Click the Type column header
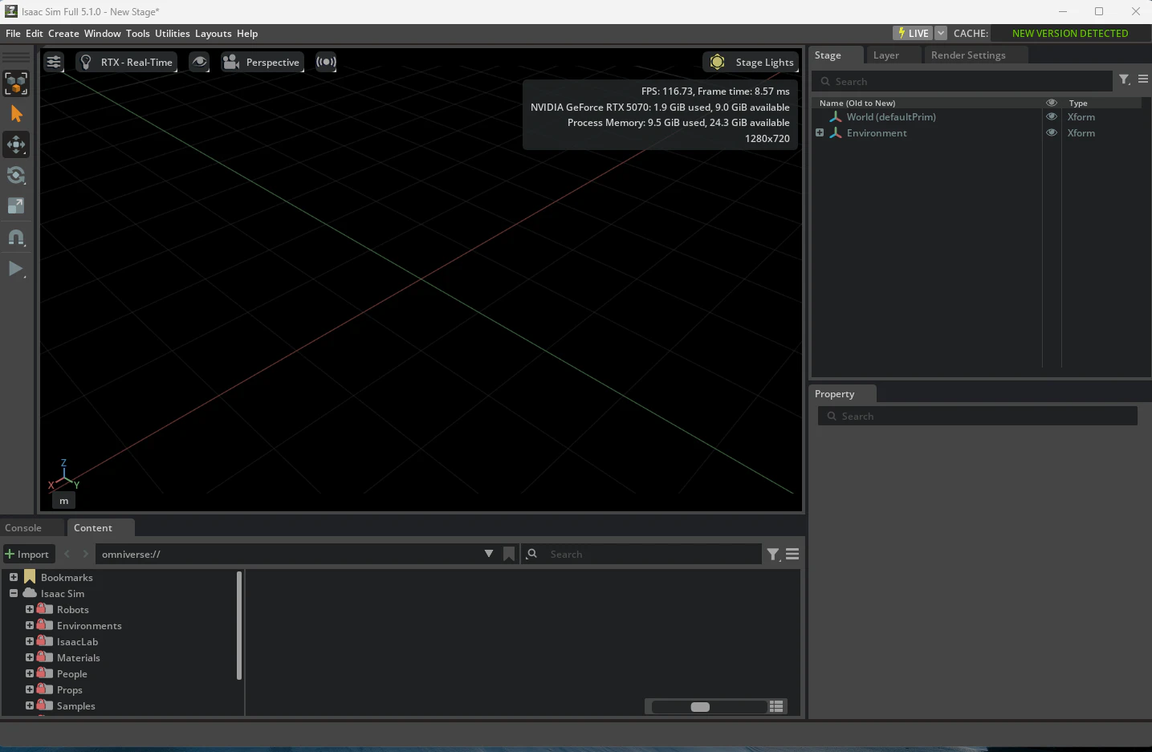1152x752 pixels. click(1078, 104)
